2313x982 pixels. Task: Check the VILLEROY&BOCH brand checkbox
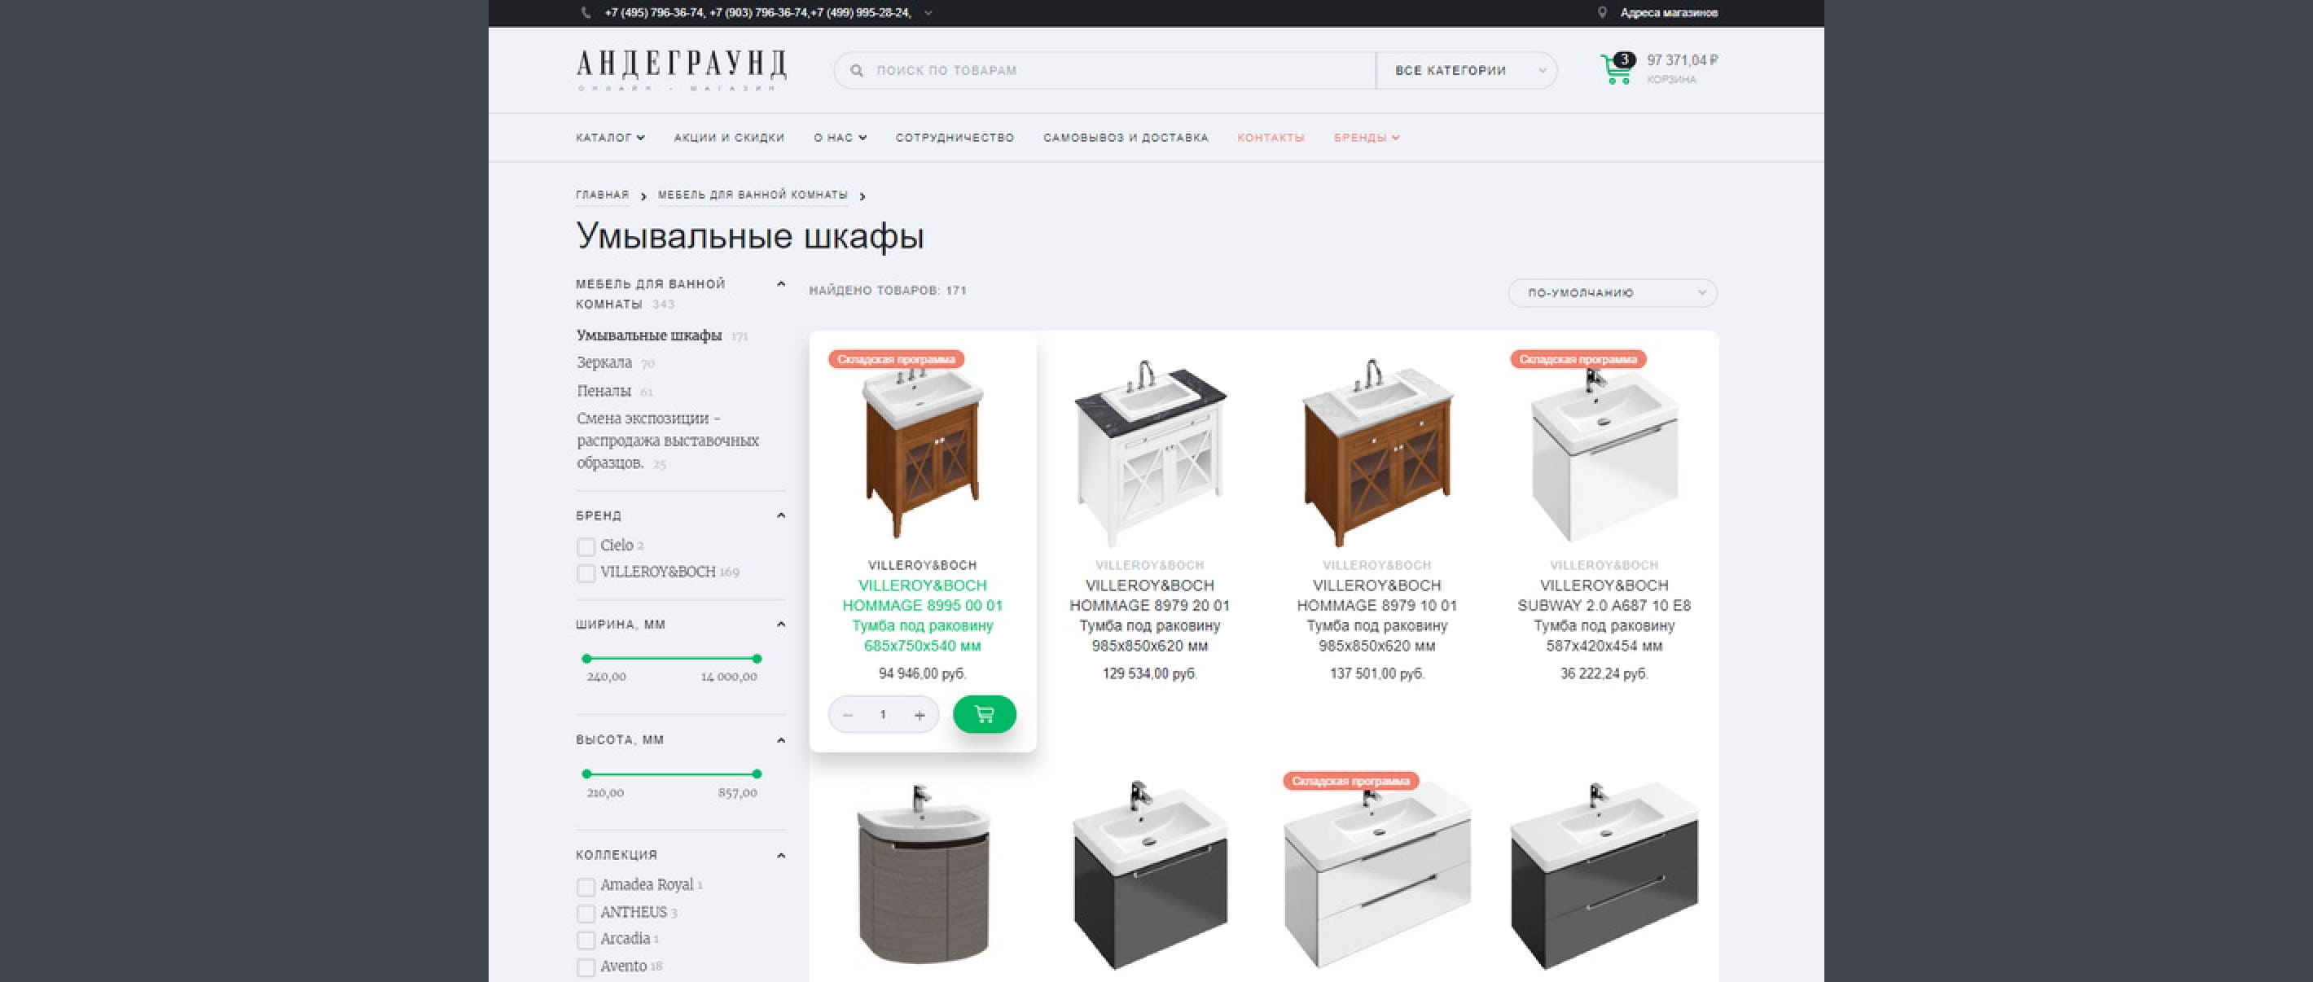[x=586, y=572]
